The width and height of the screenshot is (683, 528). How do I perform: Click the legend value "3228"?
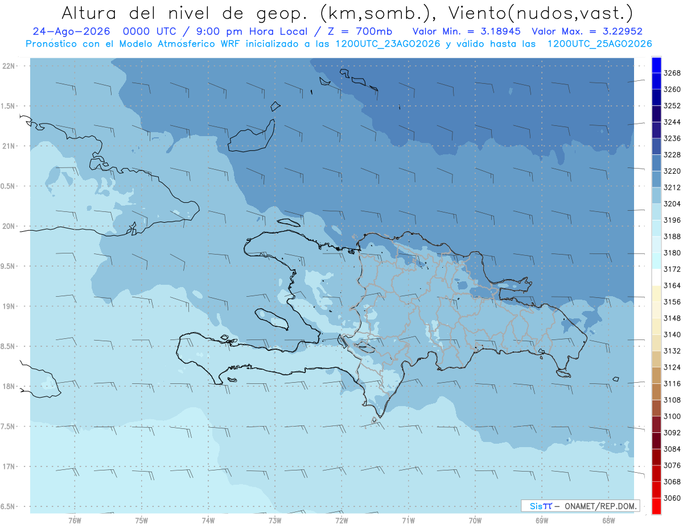coord(672,155)
